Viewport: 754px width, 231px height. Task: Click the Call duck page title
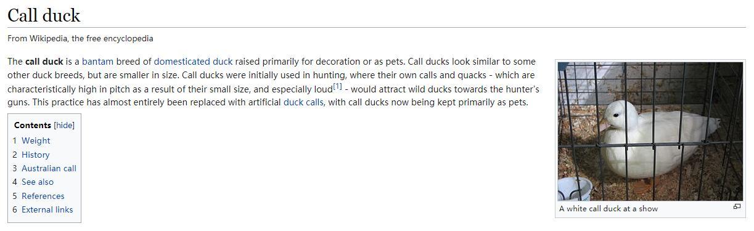tap(44, 15)
